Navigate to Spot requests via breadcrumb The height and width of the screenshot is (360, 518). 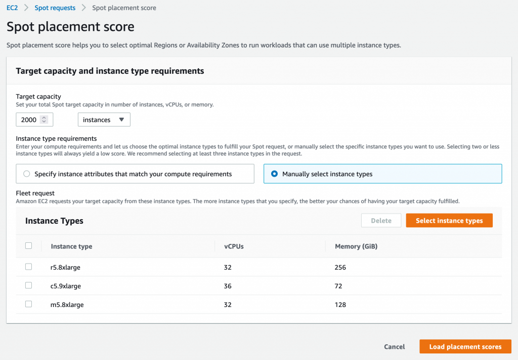coord(55,8)
